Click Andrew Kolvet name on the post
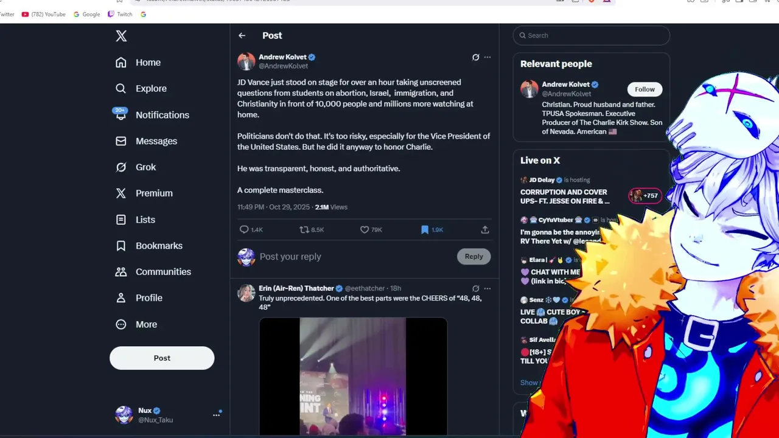The height and width of the screenshot is (438, 779). (x=283, y=57)
